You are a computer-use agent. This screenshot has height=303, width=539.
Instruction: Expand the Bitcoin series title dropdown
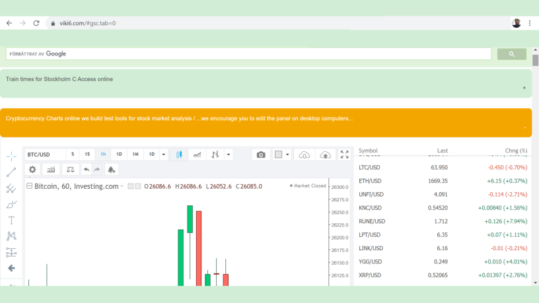(122, 187)
